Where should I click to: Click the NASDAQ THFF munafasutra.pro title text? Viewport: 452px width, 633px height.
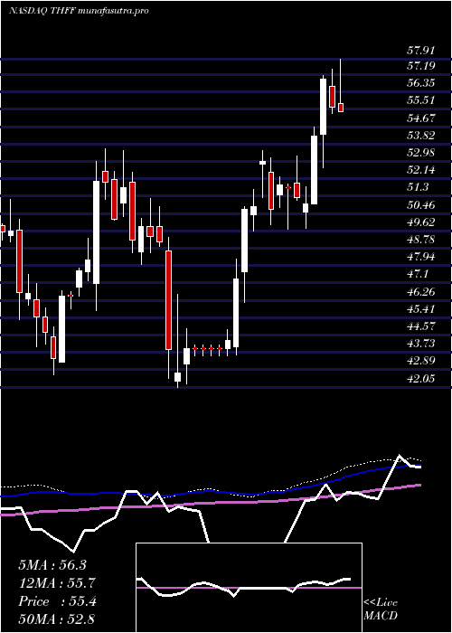(x=80, y=11)
